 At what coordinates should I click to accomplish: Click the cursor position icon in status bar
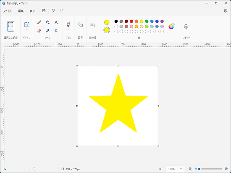5,169
